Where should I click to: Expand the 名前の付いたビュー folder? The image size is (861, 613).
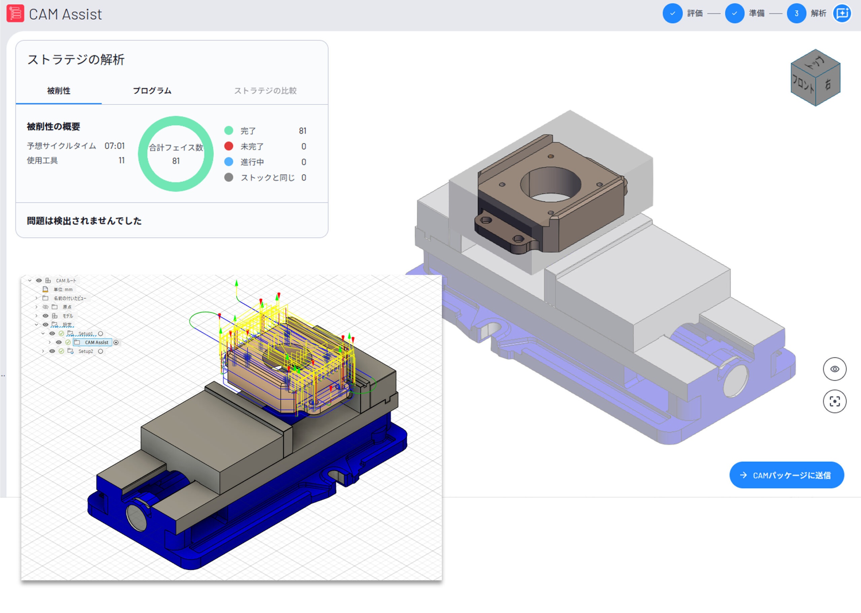(x=37, y=298)
